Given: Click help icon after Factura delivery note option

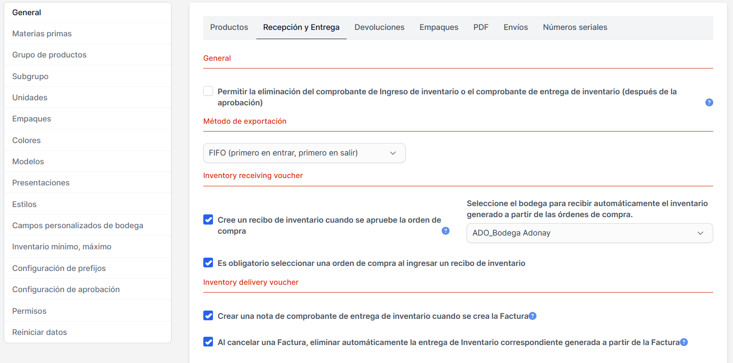Looking at the screenshot, I should point(532,316).
